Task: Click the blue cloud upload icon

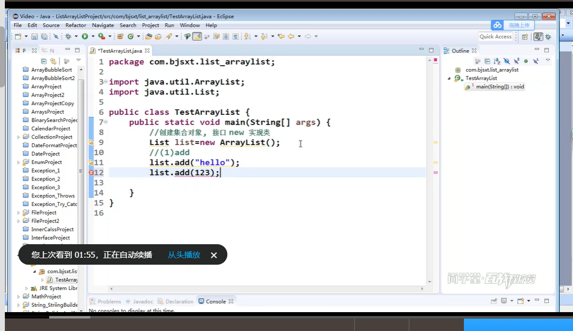Action: [x=497, y=25]
